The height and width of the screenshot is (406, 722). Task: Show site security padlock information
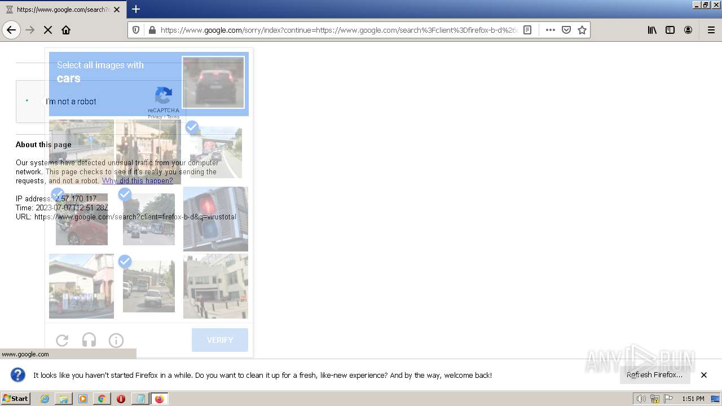[152, 30]
